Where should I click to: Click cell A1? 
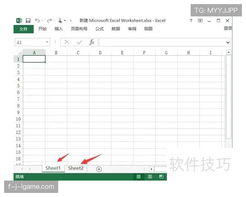point(34,59)
